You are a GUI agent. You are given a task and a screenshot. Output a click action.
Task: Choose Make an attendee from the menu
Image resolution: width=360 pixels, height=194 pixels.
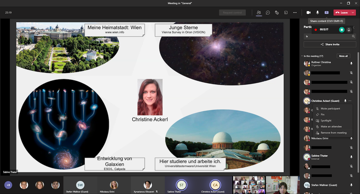click(333, 126)
